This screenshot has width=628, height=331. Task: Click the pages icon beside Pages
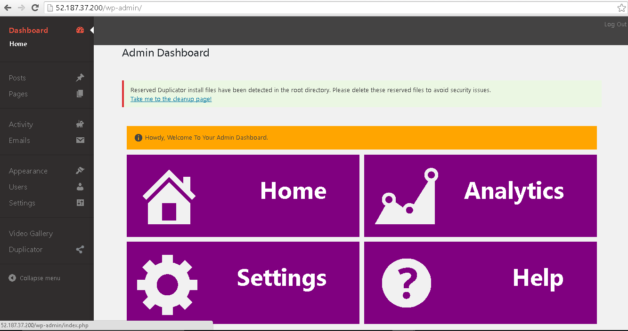coord(80,94)
